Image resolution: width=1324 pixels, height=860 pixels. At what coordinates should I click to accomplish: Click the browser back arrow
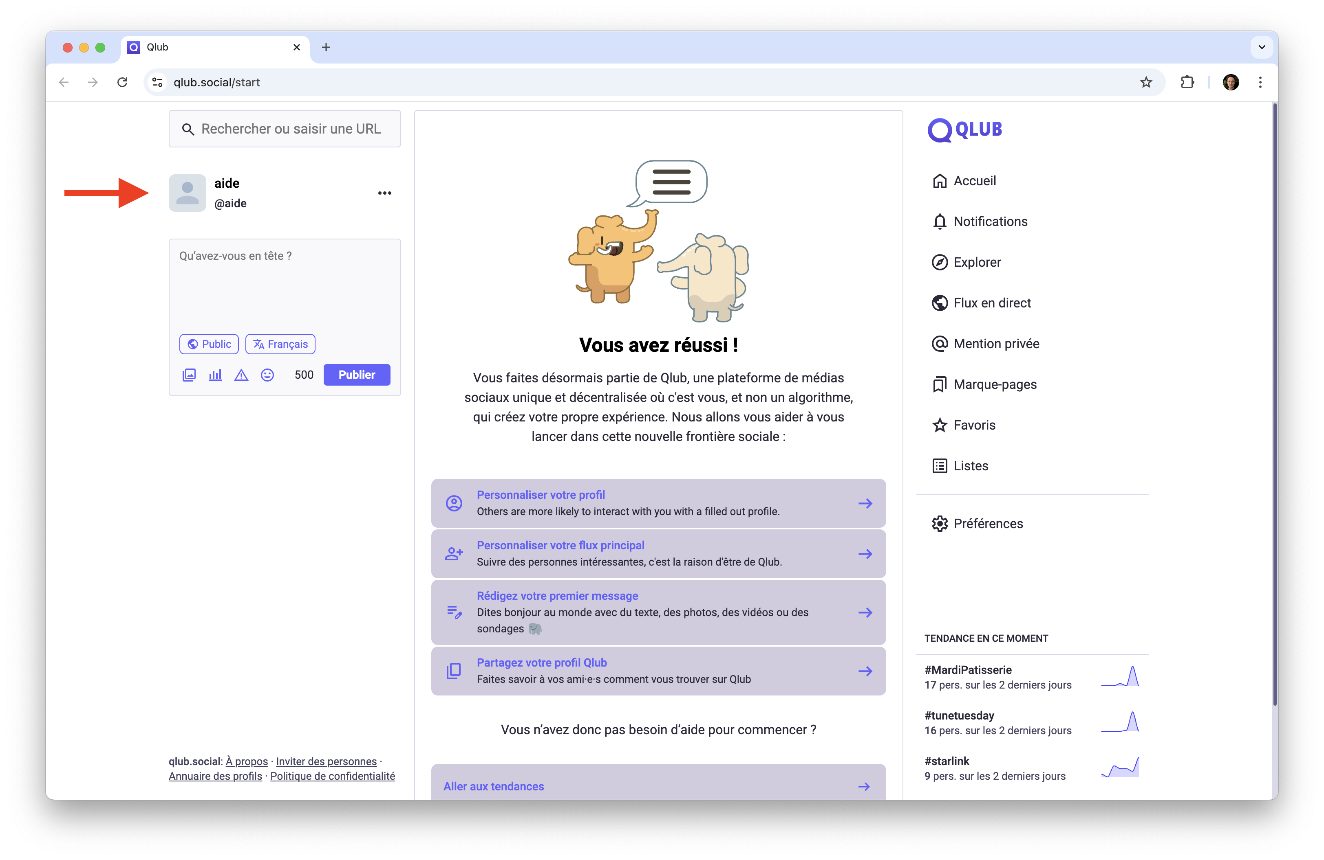tap(64, 82)
